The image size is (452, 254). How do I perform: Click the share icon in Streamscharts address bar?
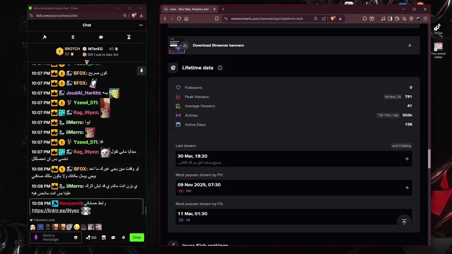324,19
